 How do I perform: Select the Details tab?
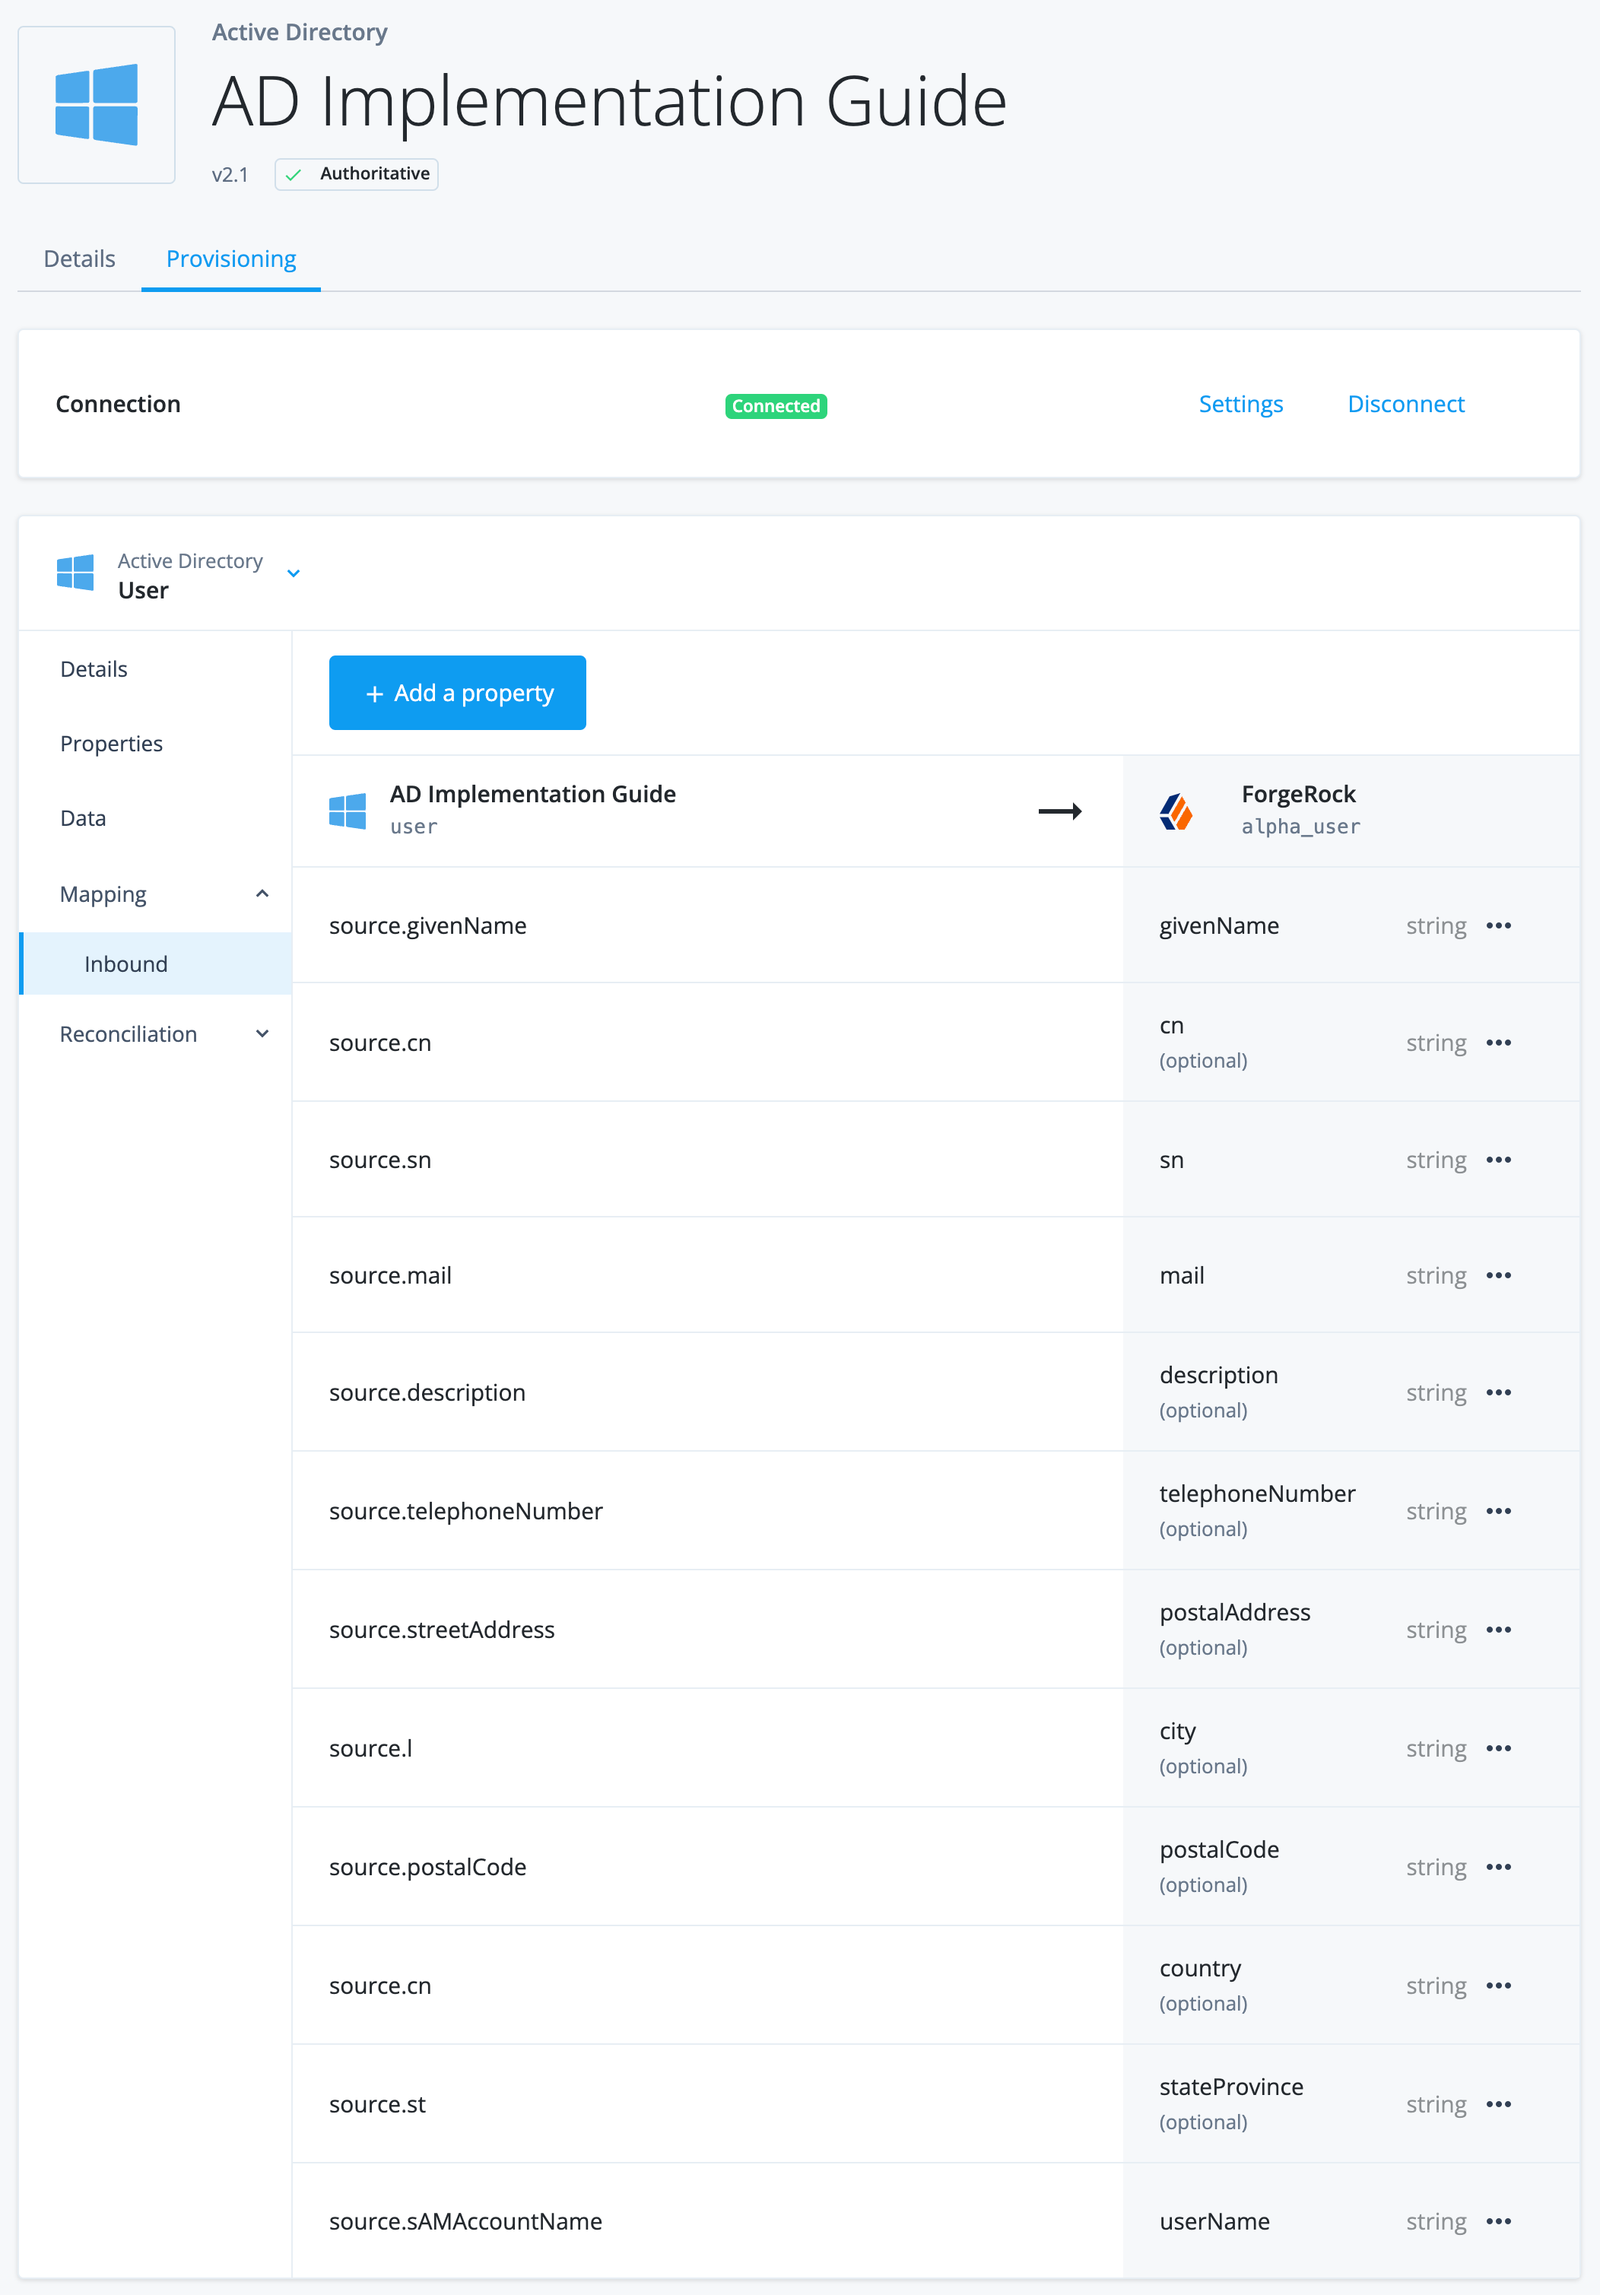click(77, 258)
